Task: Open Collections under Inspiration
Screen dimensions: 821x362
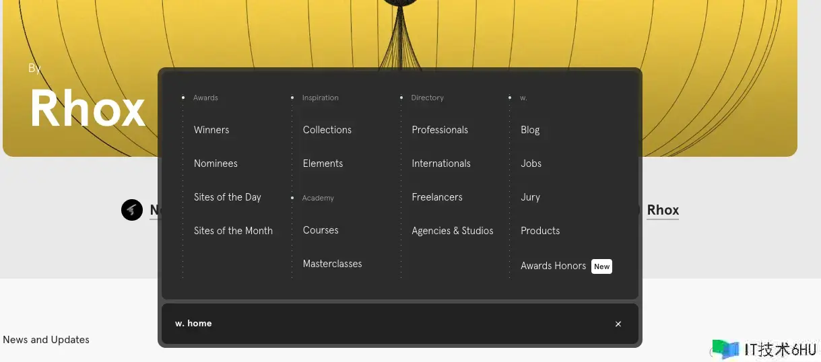Action: tap(327, 130)
